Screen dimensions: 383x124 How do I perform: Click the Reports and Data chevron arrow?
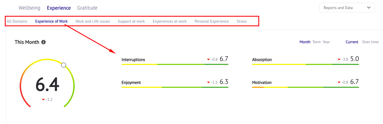[369, 8]
